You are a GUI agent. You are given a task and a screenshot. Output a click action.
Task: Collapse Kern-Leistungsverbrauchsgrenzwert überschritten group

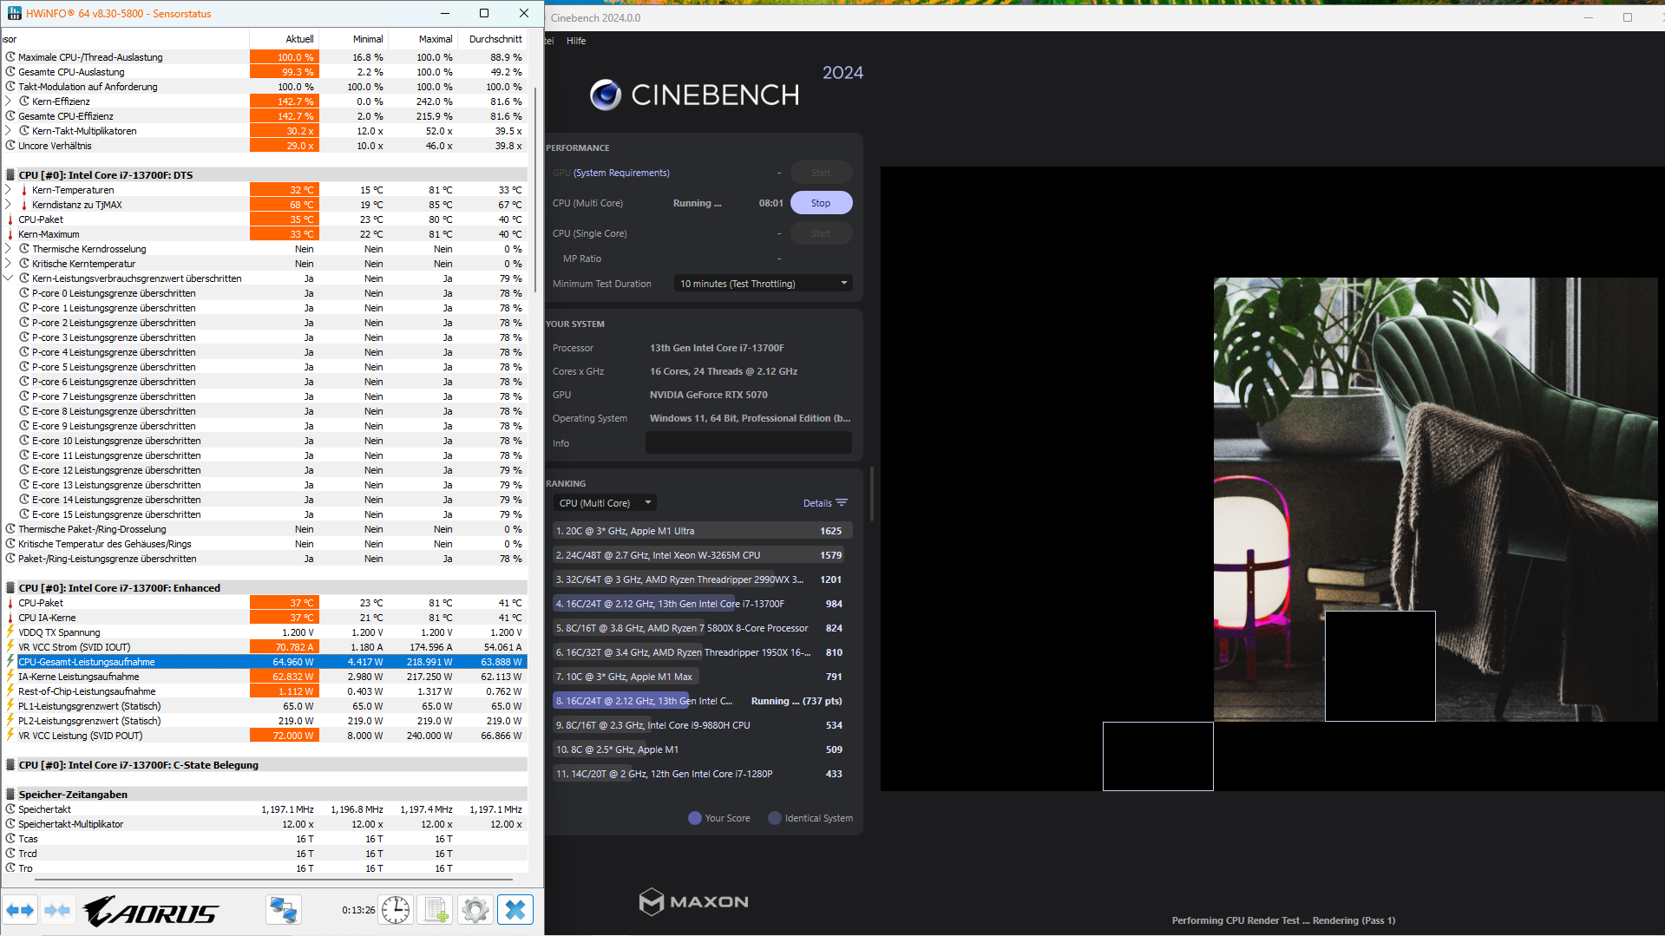tap(8, 278)
